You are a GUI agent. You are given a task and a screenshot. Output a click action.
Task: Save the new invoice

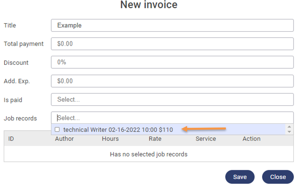pos(240,177)
